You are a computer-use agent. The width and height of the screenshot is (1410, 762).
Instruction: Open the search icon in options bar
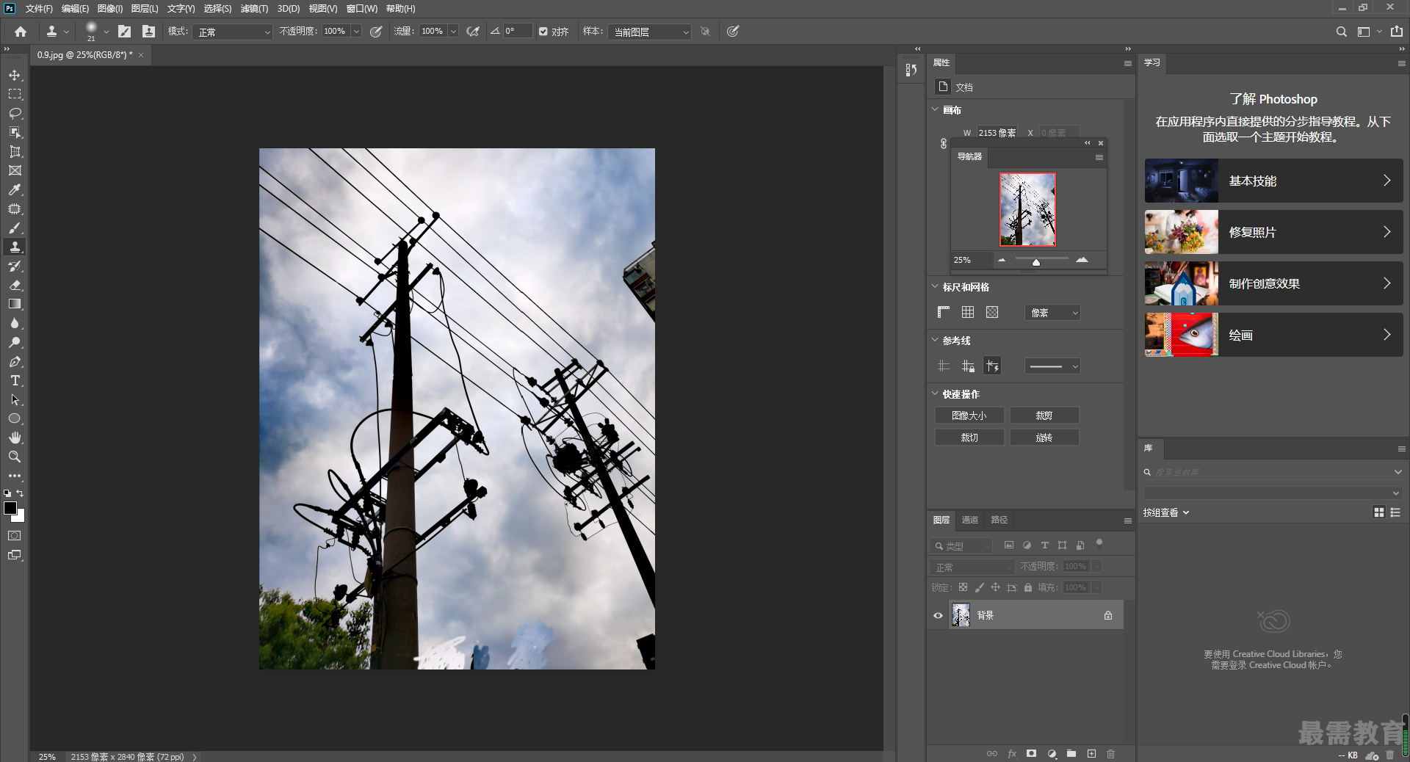click(x=1341, y=32)
